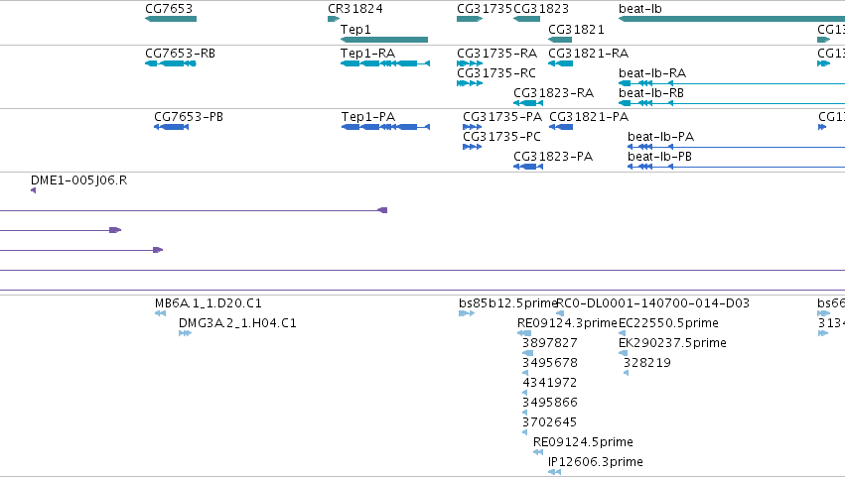Screen dimensions: 845x477
Task: Click the EC22550.5prime EST label
Action: pyautogui.click(x=668, y=323)
